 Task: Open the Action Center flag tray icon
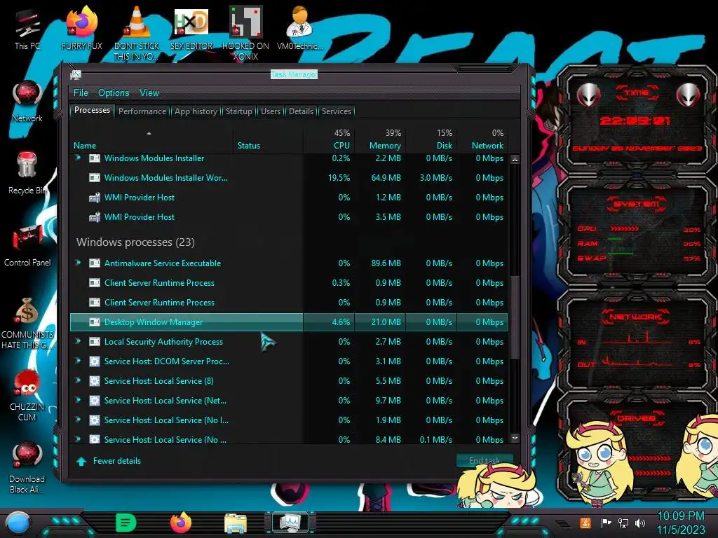[606, 523]
